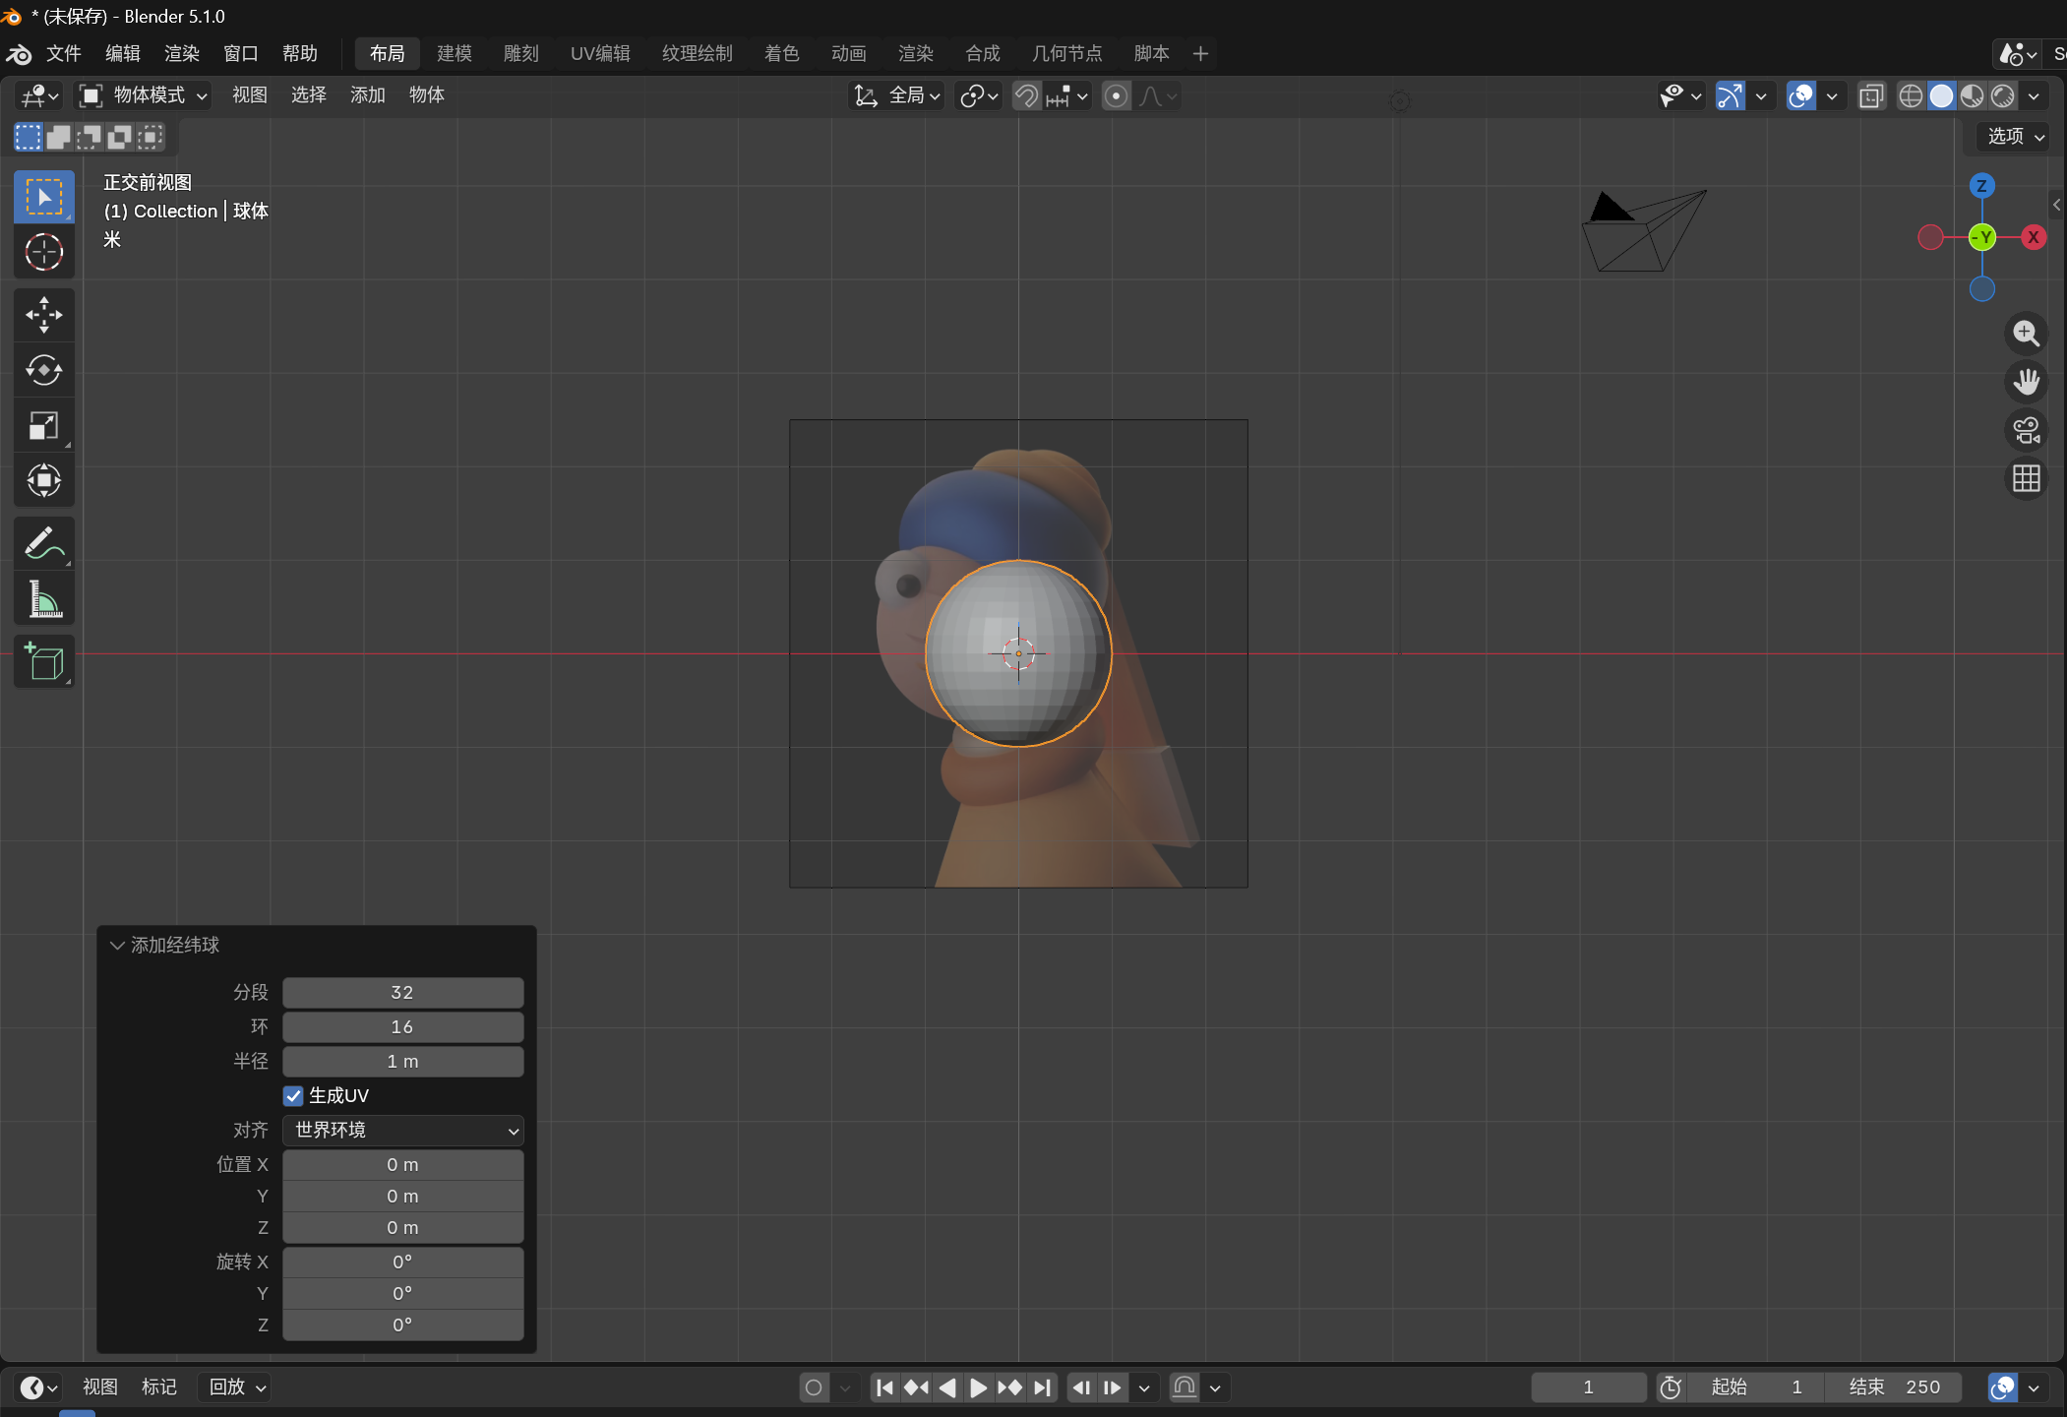The width and height of the screenshot is (2067, 1417).
Task: Click the camera view icon
Action: coord(2026,430)
